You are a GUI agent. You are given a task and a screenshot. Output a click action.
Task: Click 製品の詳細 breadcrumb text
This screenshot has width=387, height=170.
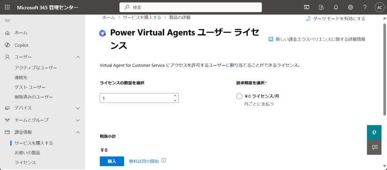point(180,17)
